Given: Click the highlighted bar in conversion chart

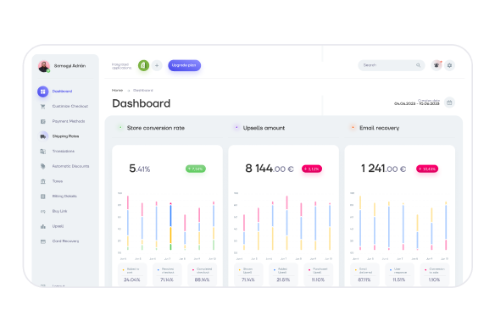Looking at the screenshot, I should [170, 226].
